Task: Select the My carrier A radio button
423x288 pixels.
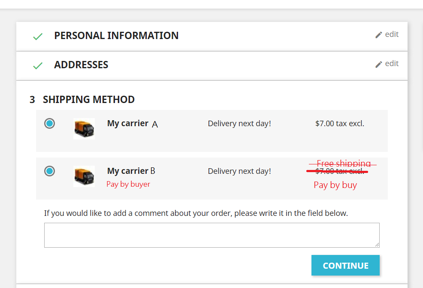Action: click(50, 124)
